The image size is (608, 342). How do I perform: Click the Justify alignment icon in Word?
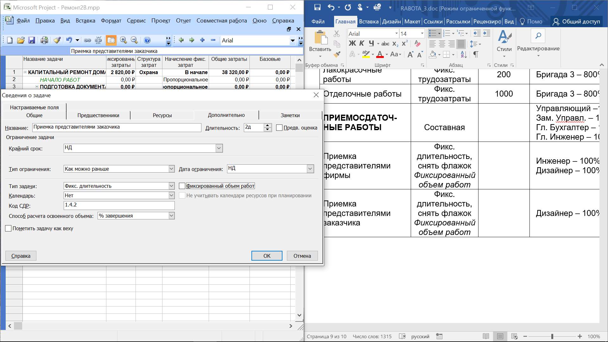tap(461, 44)
